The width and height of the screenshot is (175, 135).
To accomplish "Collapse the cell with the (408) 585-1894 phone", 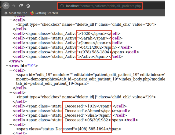I will (11, 124).
